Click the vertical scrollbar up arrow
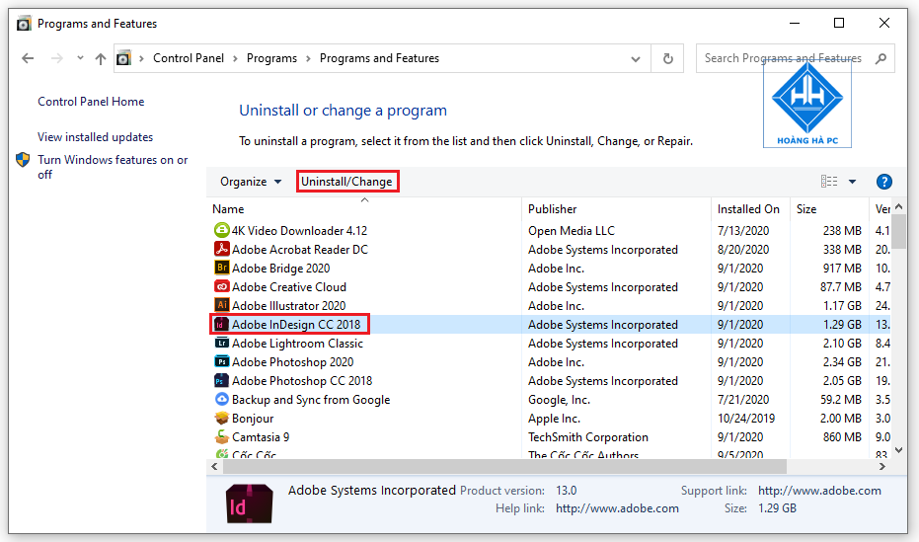This screenshot has width=919, height=542. tap(898, 206)
